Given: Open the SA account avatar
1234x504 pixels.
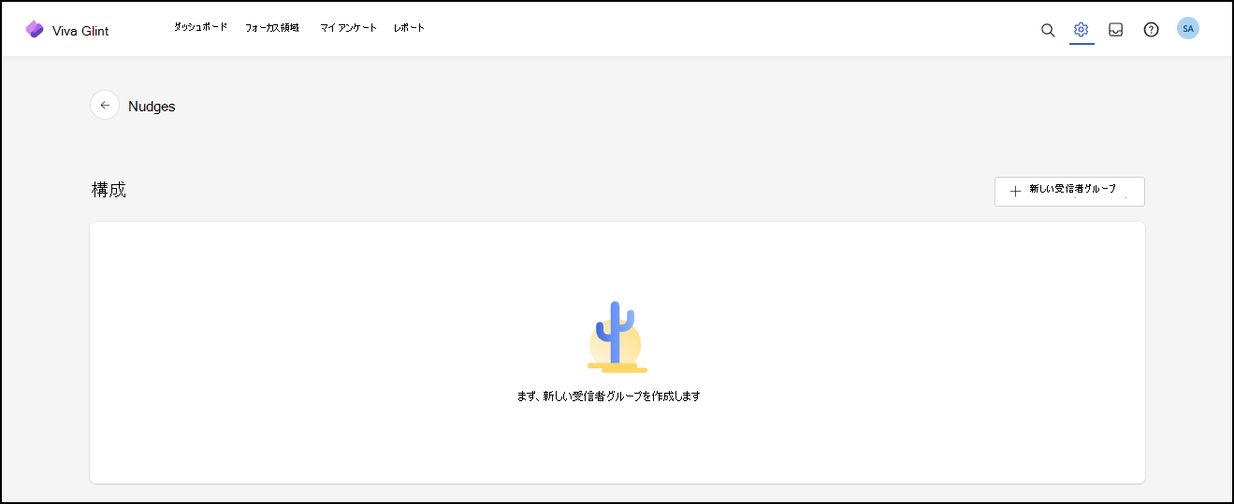Looking at the screenshot, I should tap(1188, 29).
